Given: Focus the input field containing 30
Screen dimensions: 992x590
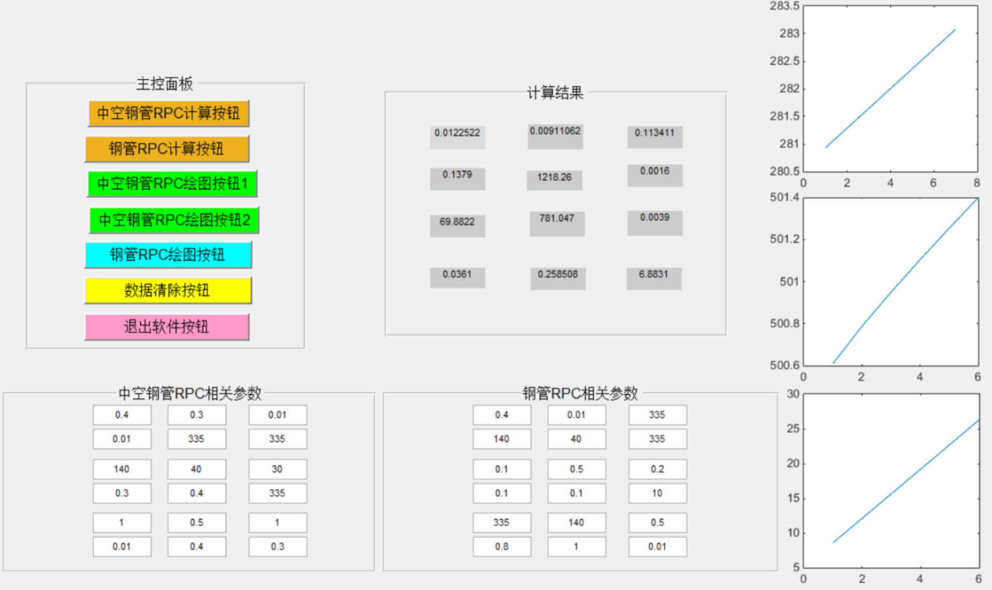Looking at the screenshot, I should [x=277, y=469].
